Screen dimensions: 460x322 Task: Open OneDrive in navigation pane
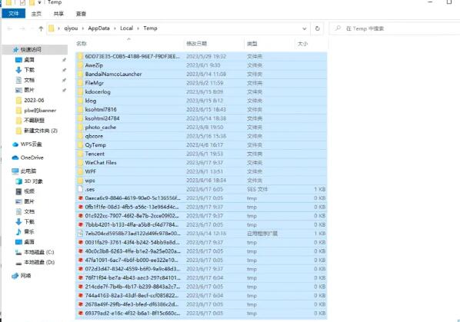(x=28, y=158)
